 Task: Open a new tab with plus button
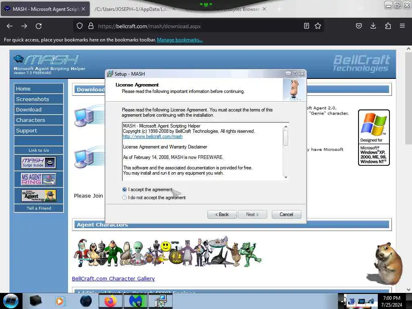[279, 9]
